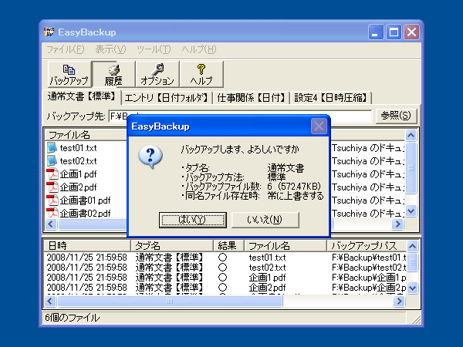Click the PDF icon for 企画書02.pdf
Screen dimensions: 463x347
pos(52,213)
